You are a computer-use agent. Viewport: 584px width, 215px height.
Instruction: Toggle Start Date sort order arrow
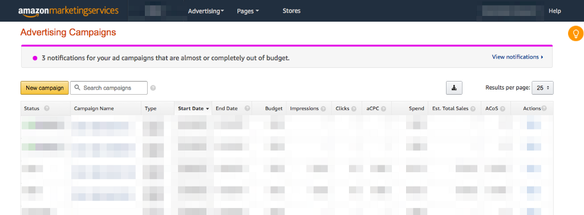pyautogui.click(x=208, y=109)
